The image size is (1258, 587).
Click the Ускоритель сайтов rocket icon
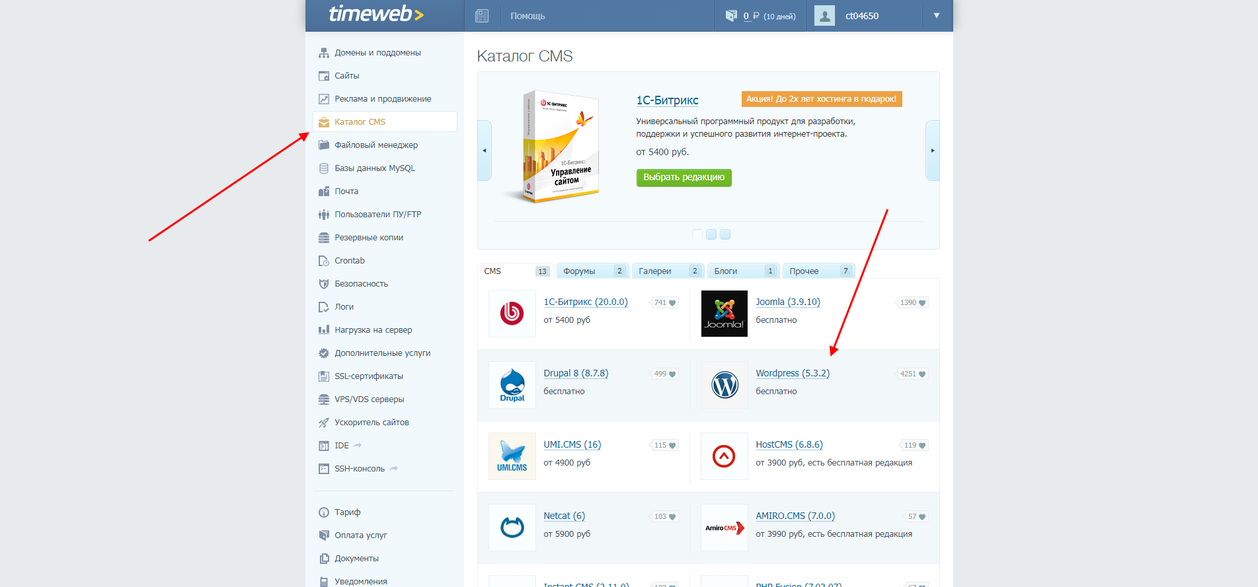[324, 423]
